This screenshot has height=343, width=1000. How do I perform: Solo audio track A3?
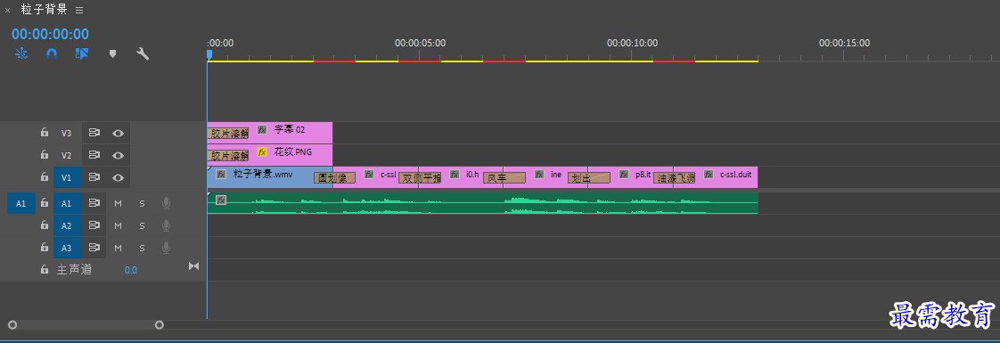pos(143,248)
